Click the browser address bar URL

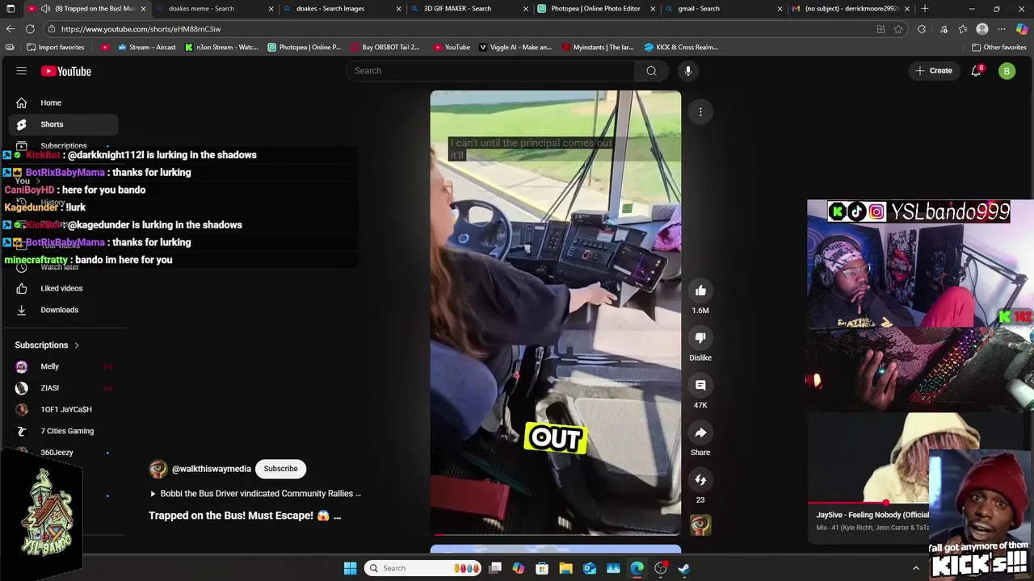[x=141, y=29]
